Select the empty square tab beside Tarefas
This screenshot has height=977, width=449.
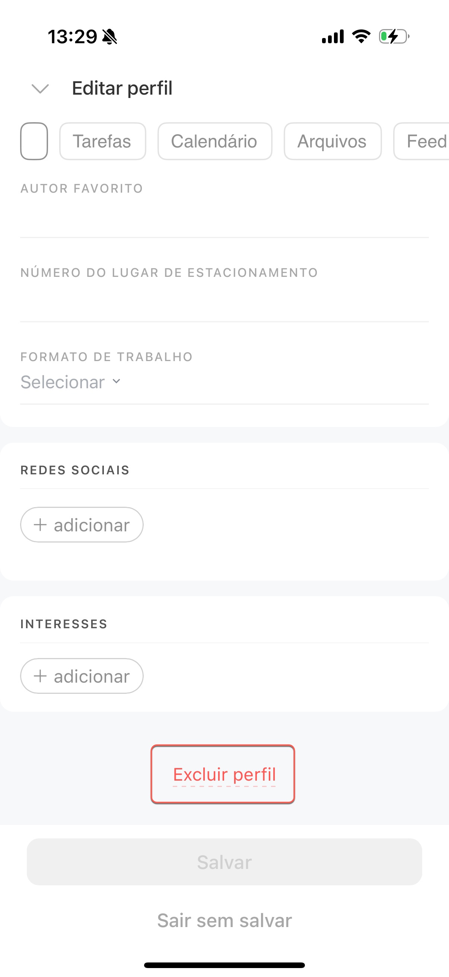[x=34, y=141]
